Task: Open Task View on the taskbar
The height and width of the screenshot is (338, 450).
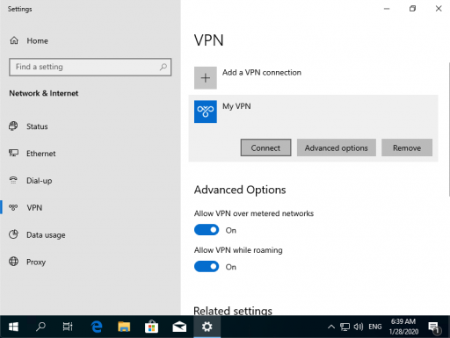Action: click(x=68, y=327)
